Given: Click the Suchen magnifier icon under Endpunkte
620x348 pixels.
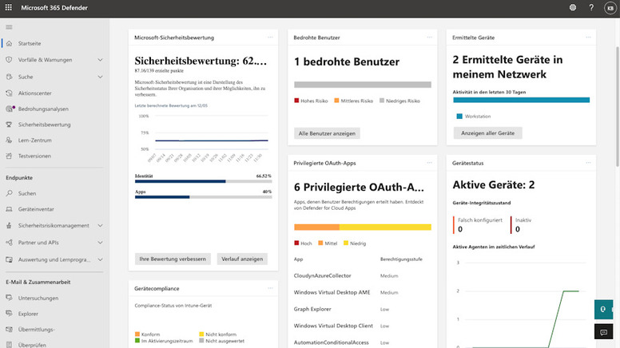Looking at the screenshot, I should [x=9, y=193].
